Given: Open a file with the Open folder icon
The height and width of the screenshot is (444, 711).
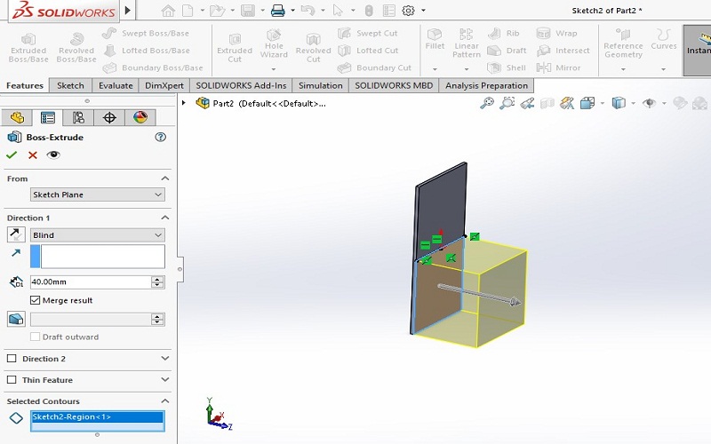Looking at the screenshot, I should [x=217, y=11].
